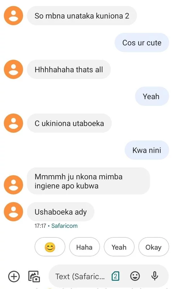Tap the microphone voice message icon

[155, 276]
